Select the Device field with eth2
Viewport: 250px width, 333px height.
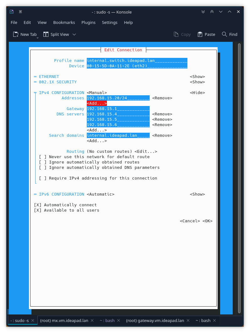coord(137,66)
